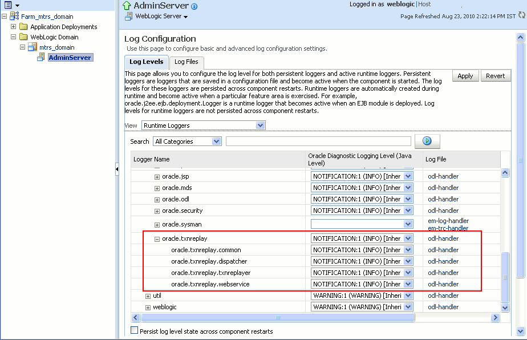This screenshot has width=527, height=340.
Task: Expand the oracle.jsp logger
Action: (x=157, y=177)
